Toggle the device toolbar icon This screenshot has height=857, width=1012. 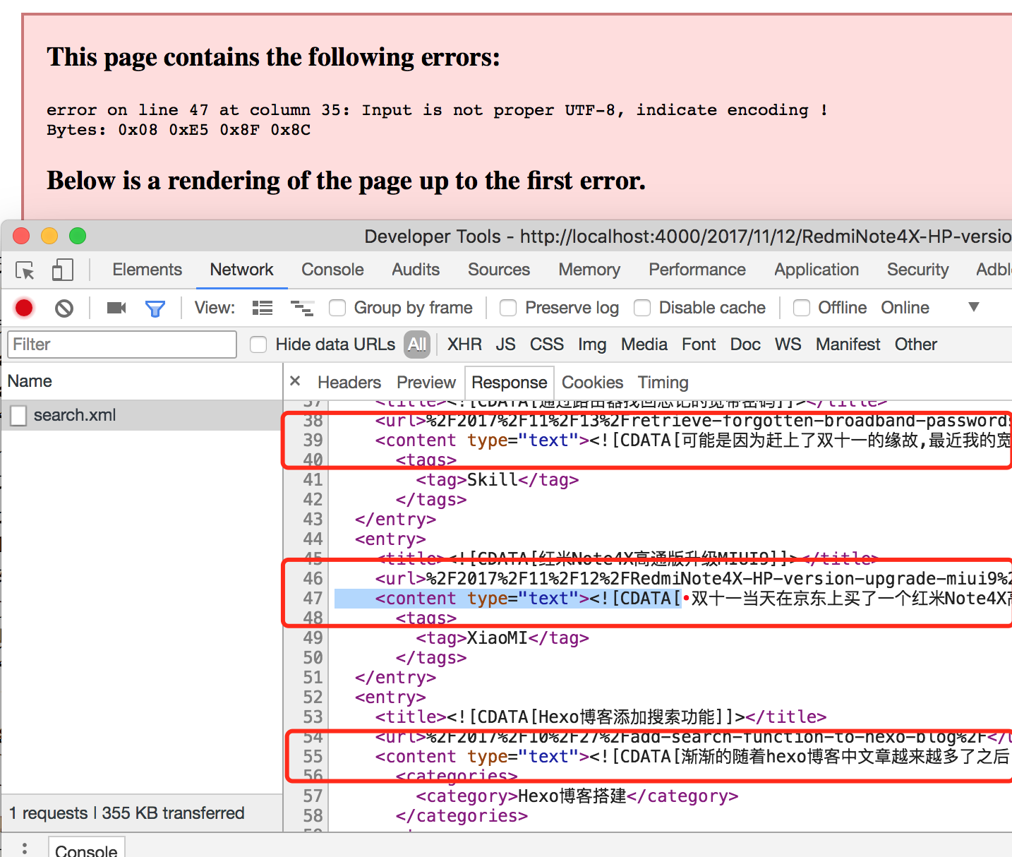62,270
